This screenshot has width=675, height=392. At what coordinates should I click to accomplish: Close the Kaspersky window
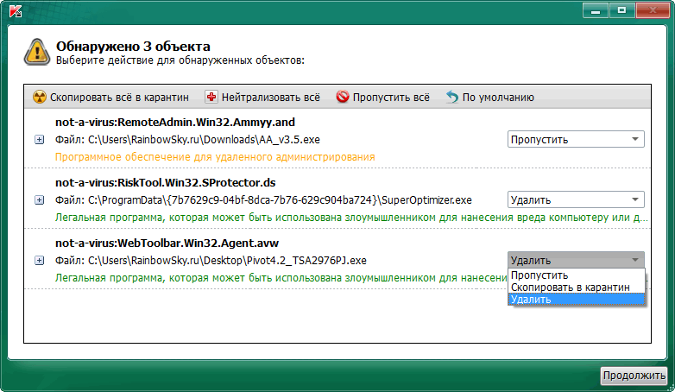[653, 10]
